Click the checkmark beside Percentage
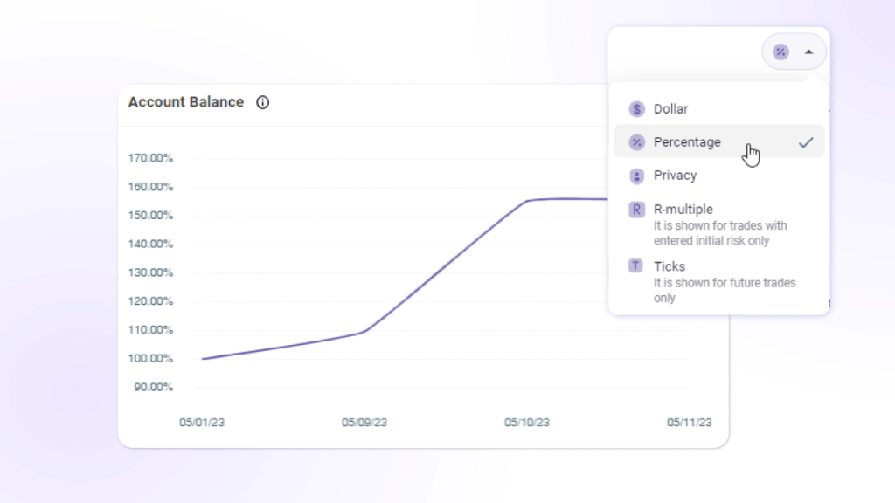This screenshot has height=503, width=895. [806, 142]
